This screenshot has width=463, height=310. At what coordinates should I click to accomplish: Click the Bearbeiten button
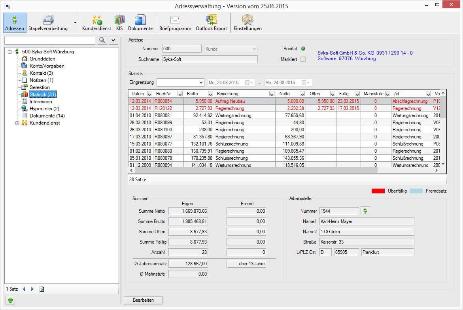coord(144,301)
